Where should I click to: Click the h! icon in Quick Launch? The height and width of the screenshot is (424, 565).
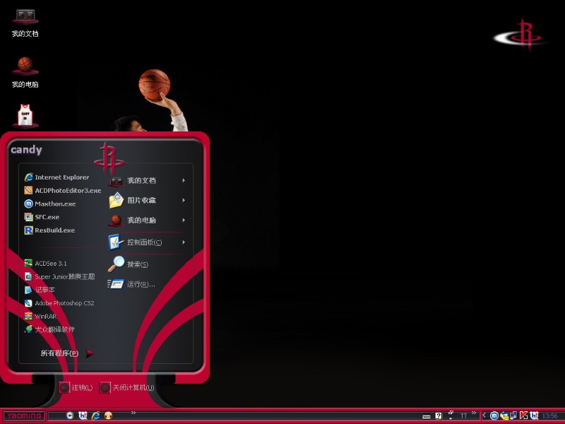point(83,416)
